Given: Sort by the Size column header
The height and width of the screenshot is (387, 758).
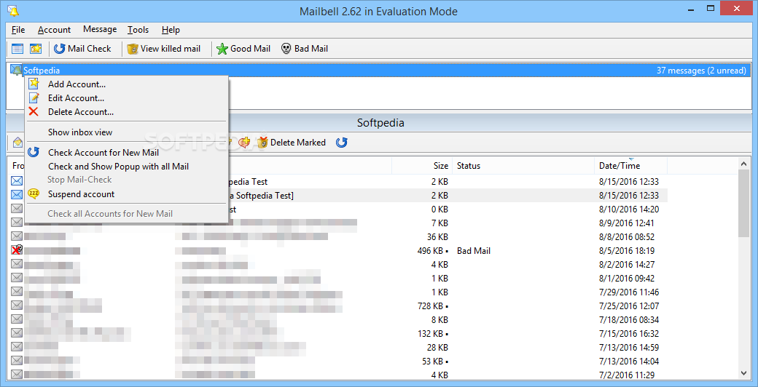Looking at the screenshot, I should (x=421, y=166).
